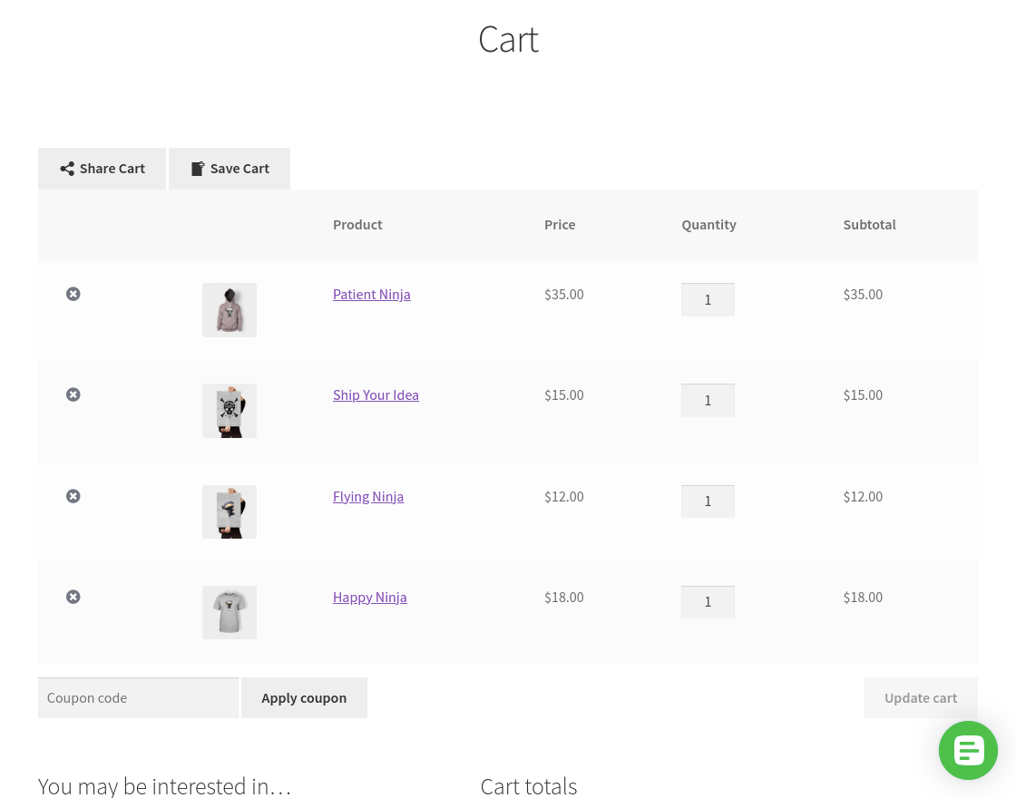Click the Patient Ninja hoodie thumbnail
The height and width of the screenshot is (798, 1016).
click(230, 310)
